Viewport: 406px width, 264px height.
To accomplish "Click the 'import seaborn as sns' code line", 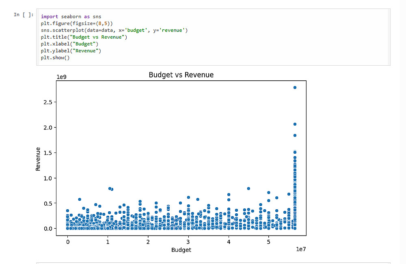I will point(71,17).
